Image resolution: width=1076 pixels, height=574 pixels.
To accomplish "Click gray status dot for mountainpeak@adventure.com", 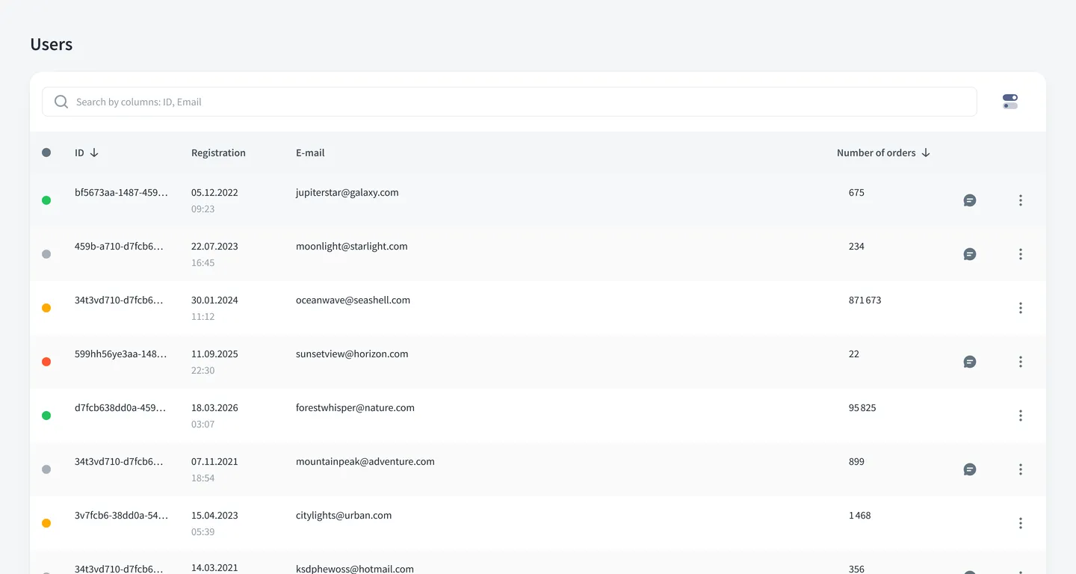I will click(x=46, y=469).
